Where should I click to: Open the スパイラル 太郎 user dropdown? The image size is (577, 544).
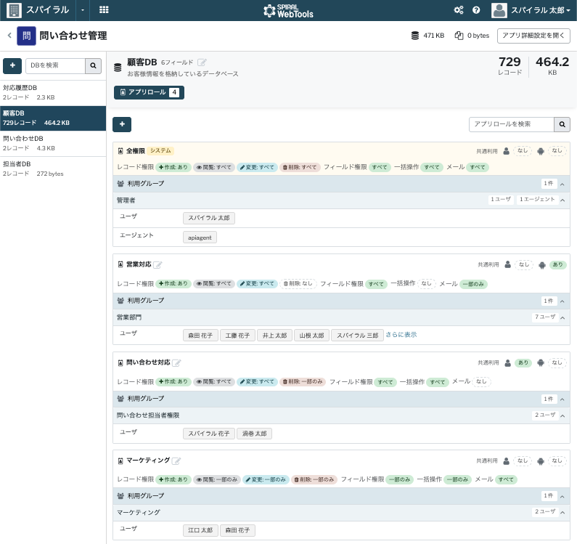point(531,10)
